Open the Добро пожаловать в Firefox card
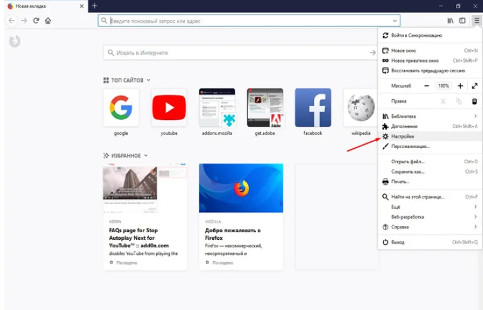This screenshot has width=483, height=310. [x=241, y=217]
